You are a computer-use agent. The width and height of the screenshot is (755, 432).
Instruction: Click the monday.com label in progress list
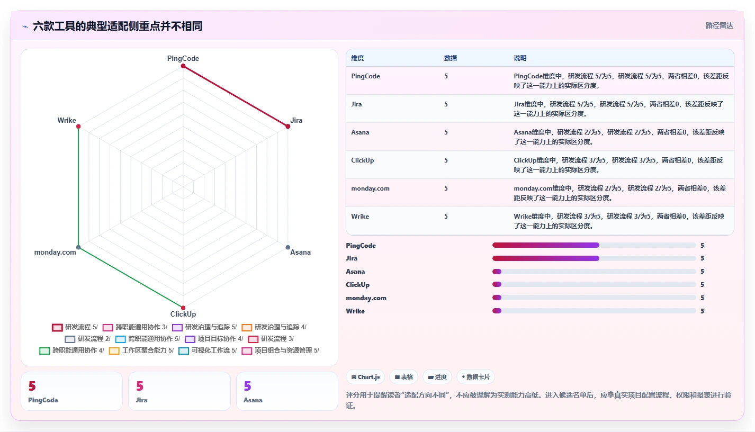point(366,298)
